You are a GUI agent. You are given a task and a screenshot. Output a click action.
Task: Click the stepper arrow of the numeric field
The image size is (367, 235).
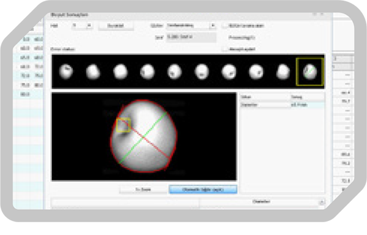(x=89, y=25)
